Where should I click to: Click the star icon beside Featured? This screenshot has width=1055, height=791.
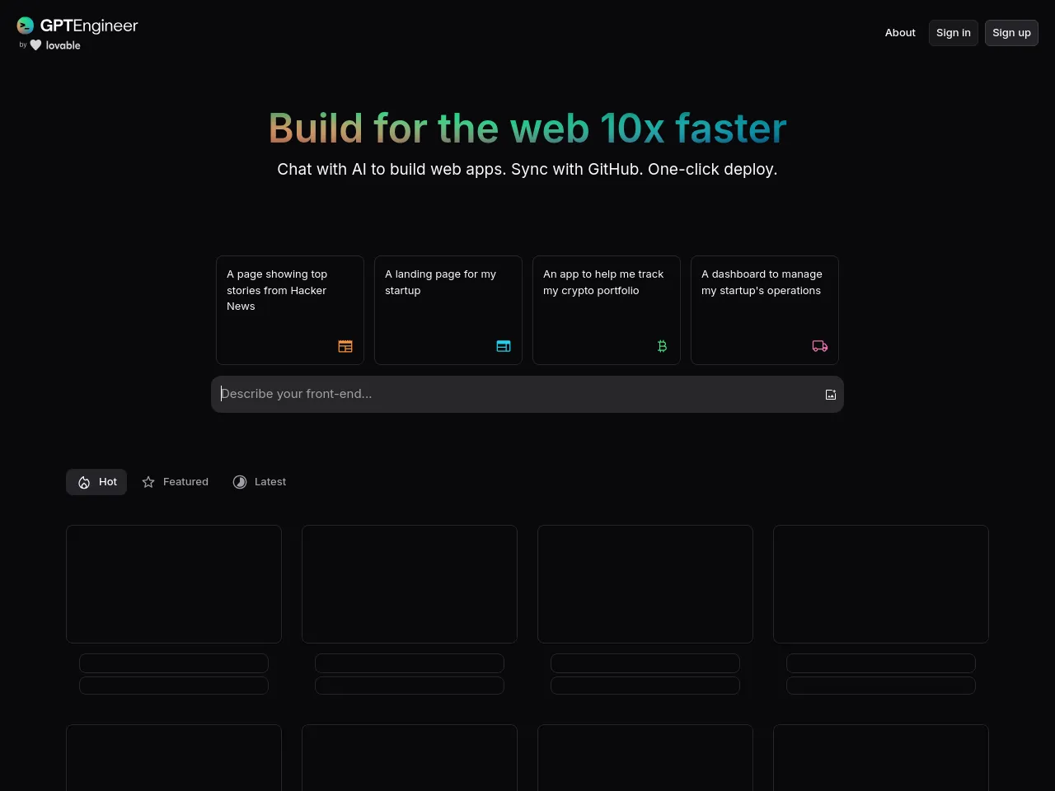[x=148, y=482]
